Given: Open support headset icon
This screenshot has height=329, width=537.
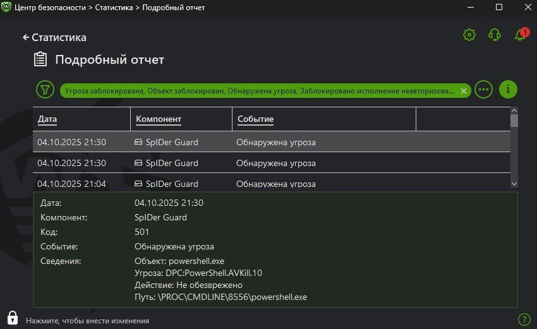Looking at the screenshot, I should coord(494,35).
